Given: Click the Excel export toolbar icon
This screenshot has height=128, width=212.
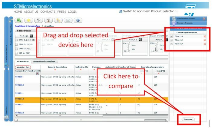Looking at the screenshot, I should tap(19, 20).
